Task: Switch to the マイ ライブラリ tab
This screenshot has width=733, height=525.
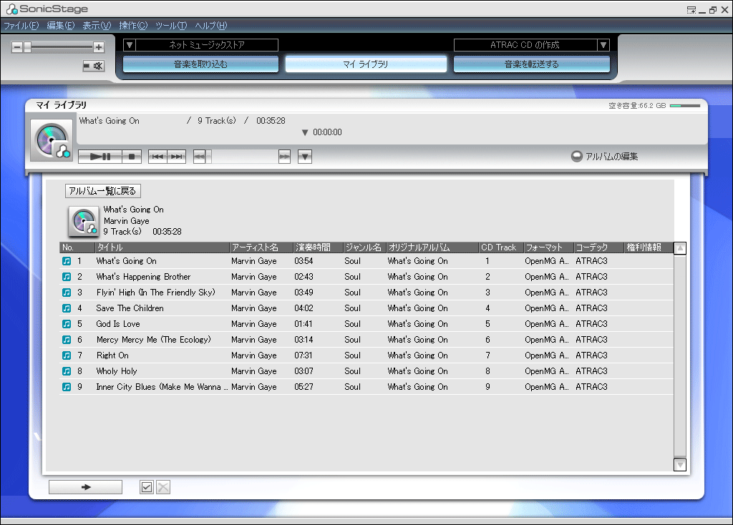Action: point(366,64)
